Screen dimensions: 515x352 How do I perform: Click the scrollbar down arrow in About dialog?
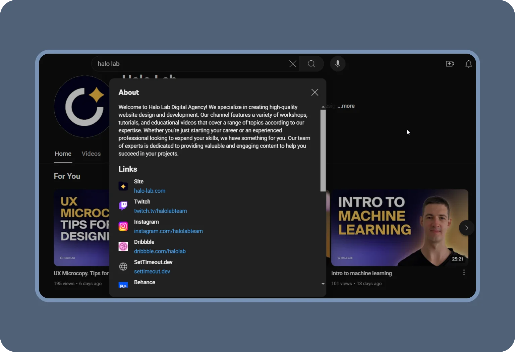click(x=323, y=284)
